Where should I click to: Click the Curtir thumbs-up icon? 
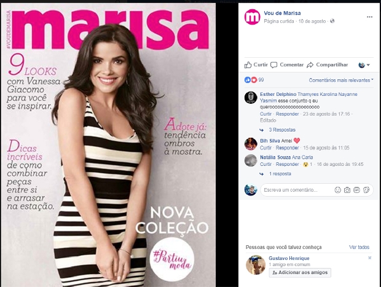pyautogui.click(x=248, y=65)
